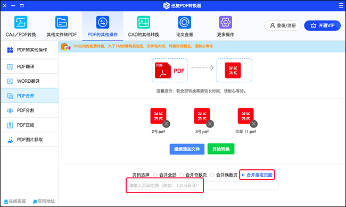
Task: Select PDF翻译 in sidebar
Action: [30, 66]
